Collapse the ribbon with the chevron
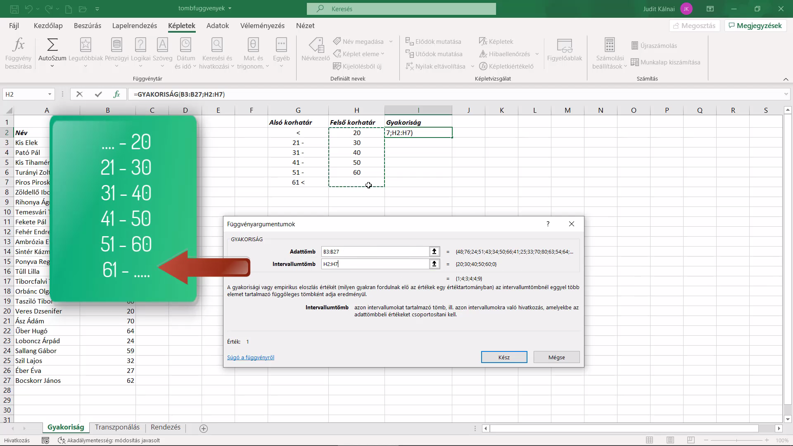 [786, 79]
